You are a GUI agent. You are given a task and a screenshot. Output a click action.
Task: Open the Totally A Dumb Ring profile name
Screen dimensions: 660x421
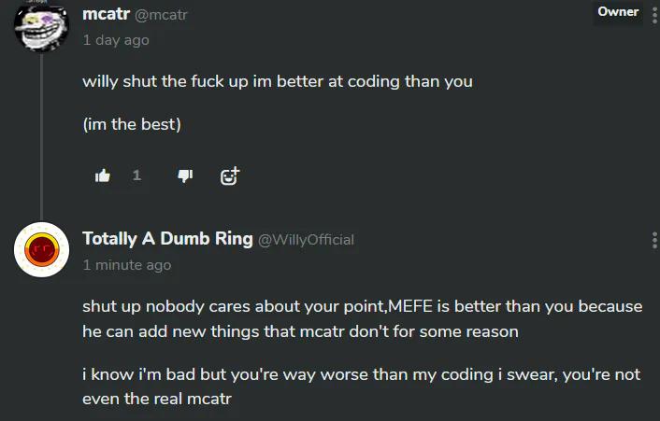point(167,238)
